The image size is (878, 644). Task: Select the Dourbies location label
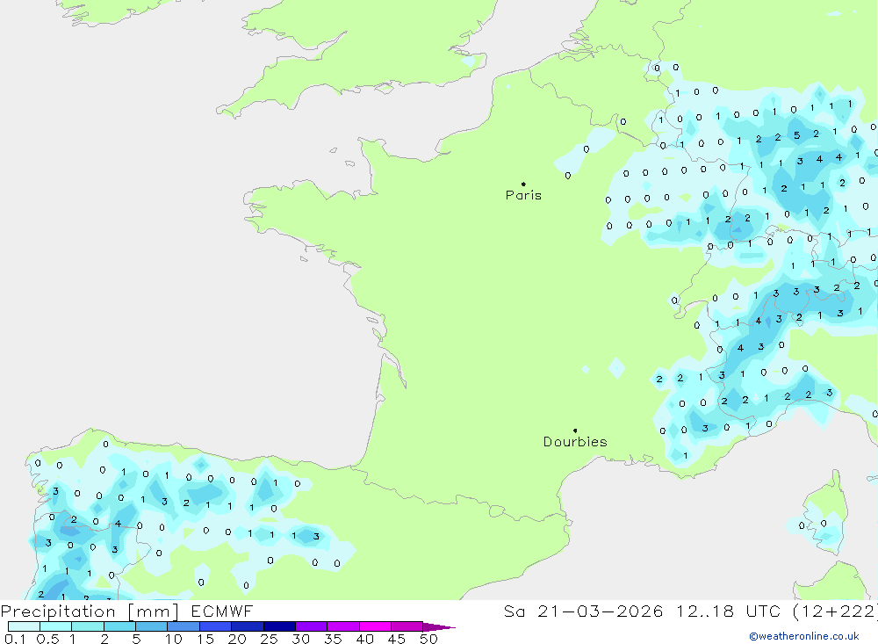coord(575,442)
